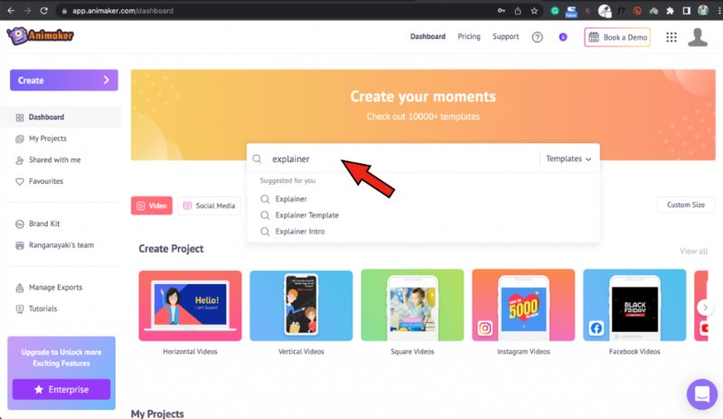The image size is (723, 419).
Task: Open the Dashboard link in header
Action: (x=427, y=36)
